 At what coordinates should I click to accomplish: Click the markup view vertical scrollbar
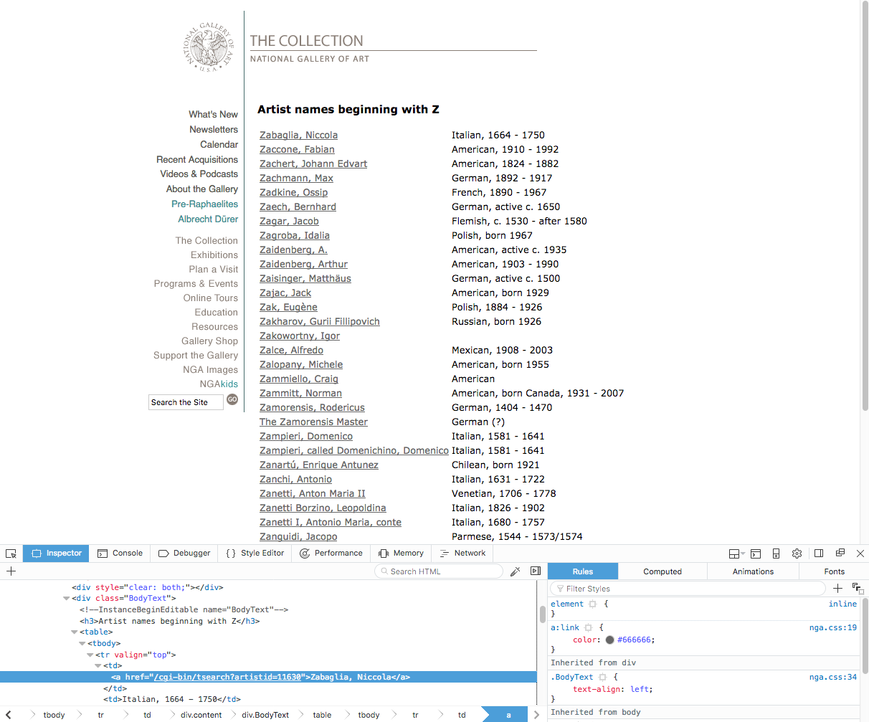coord(543,614)
